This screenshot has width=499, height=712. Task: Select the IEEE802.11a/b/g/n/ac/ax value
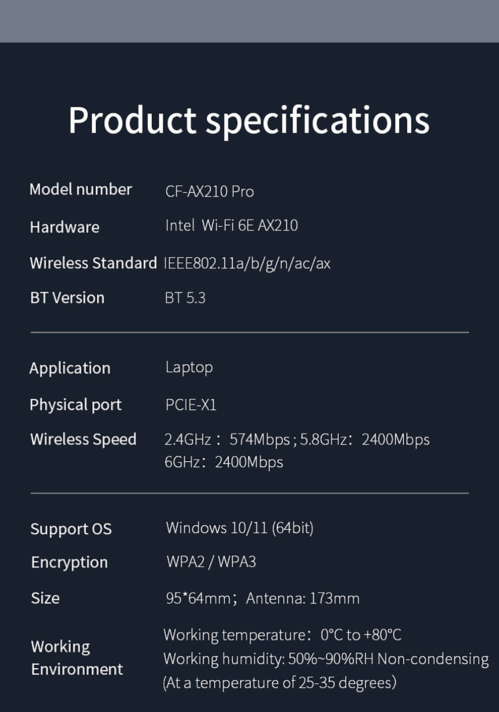pyautogui.click(x=247, y=263)
